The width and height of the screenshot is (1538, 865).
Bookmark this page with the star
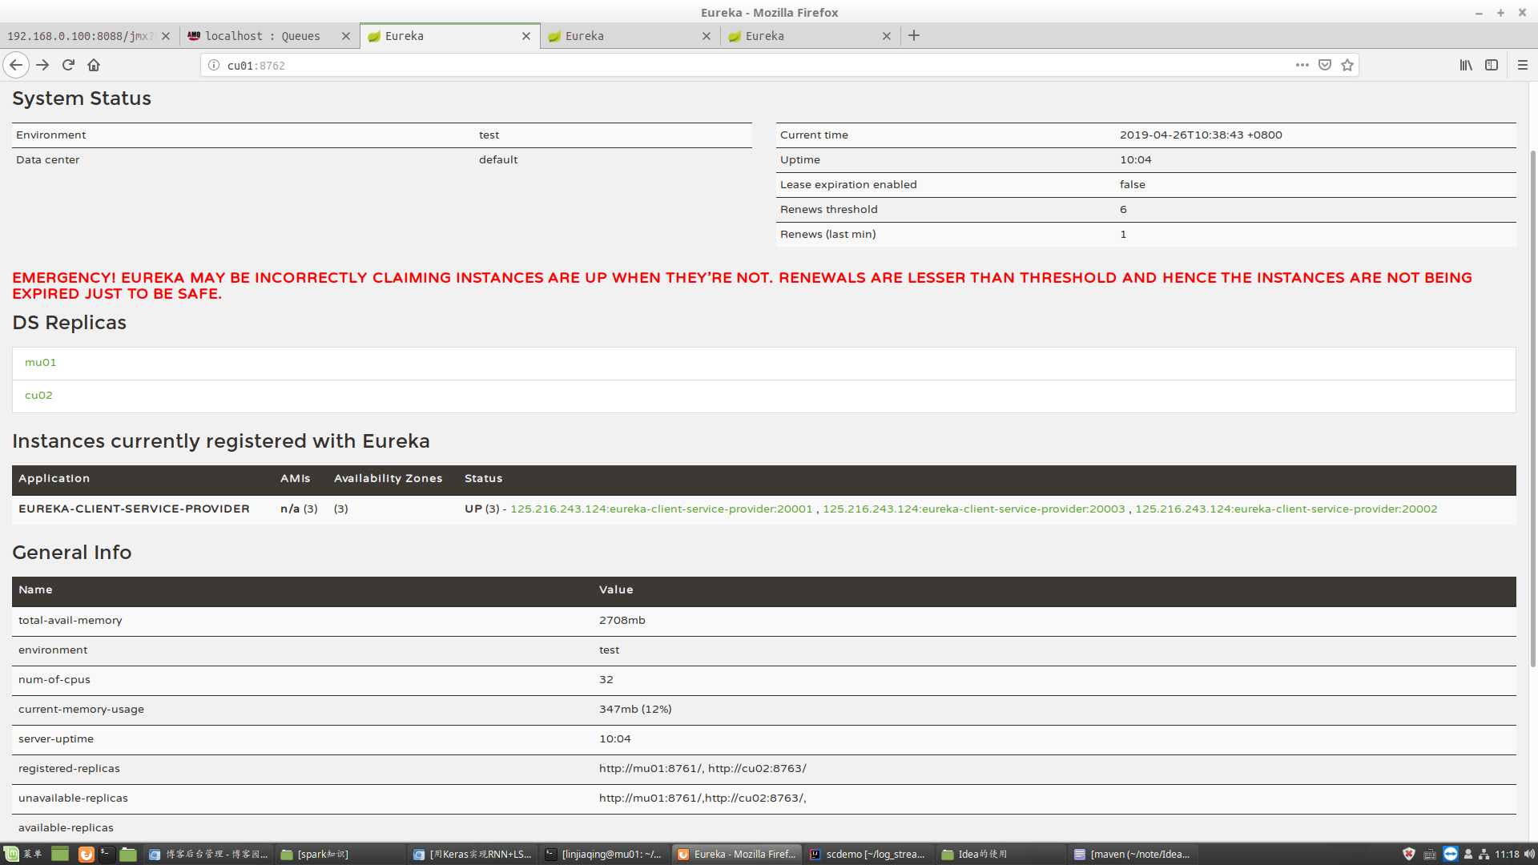pos(1347,65)
